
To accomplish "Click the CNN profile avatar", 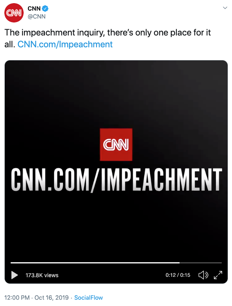I will pos(14,13).
